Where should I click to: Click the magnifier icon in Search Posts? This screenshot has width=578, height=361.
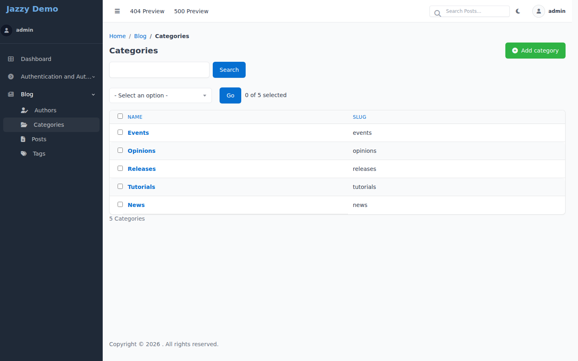click(438, 13)
